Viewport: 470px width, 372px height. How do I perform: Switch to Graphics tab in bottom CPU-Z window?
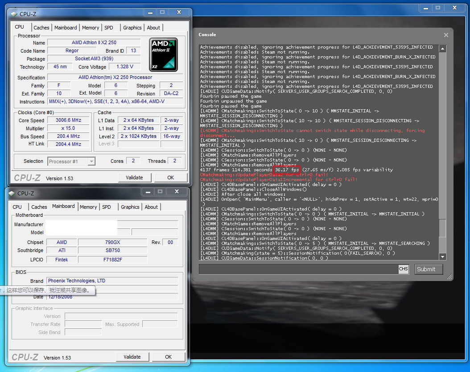130,207
